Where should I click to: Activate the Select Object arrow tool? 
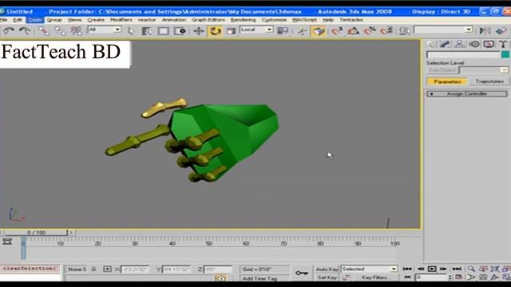click(131, 31)
